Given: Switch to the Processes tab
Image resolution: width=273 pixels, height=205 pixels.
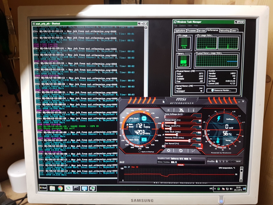Looking at the screenshot, I should [191, 30].
